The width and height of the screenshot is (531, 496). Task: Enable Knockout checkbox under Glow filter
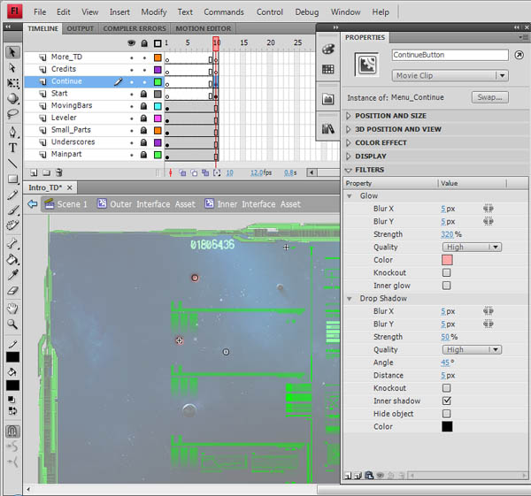tap(446, 273)
